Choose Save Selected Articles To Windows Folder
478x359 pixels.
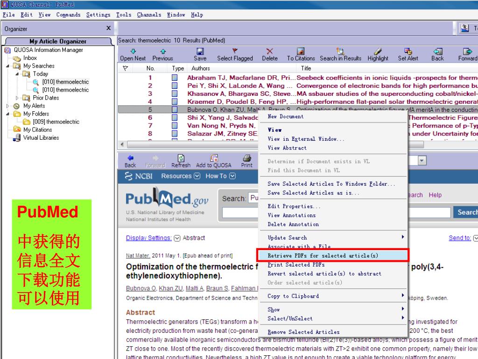[332, 183]
